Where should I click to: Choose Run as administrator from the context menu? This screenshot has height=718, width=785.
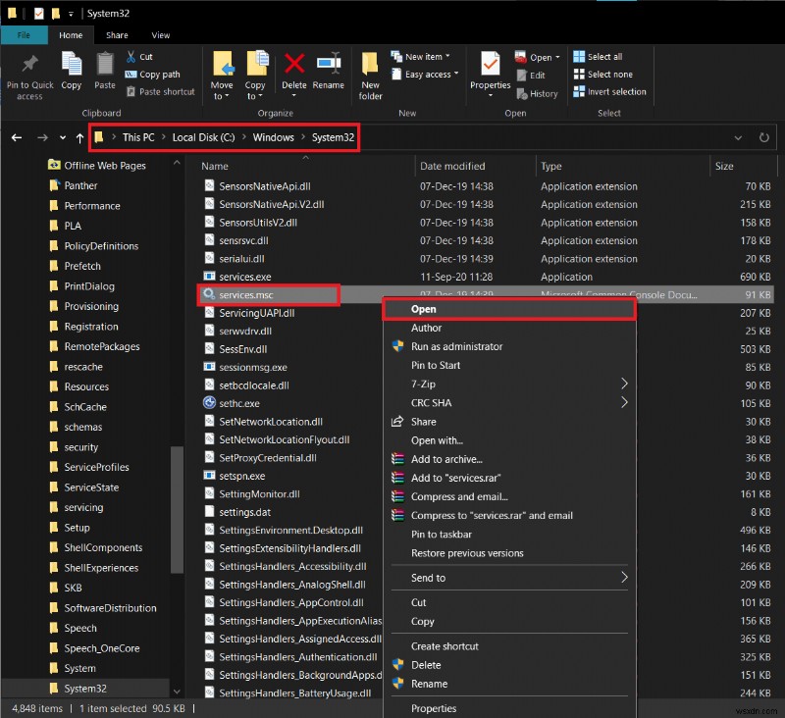coord(455,346)
